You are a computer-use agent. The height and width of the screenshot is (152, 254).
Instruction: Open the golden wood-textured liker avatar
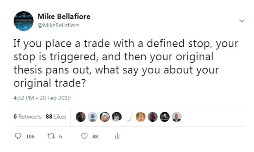click(x=141, y=117)
